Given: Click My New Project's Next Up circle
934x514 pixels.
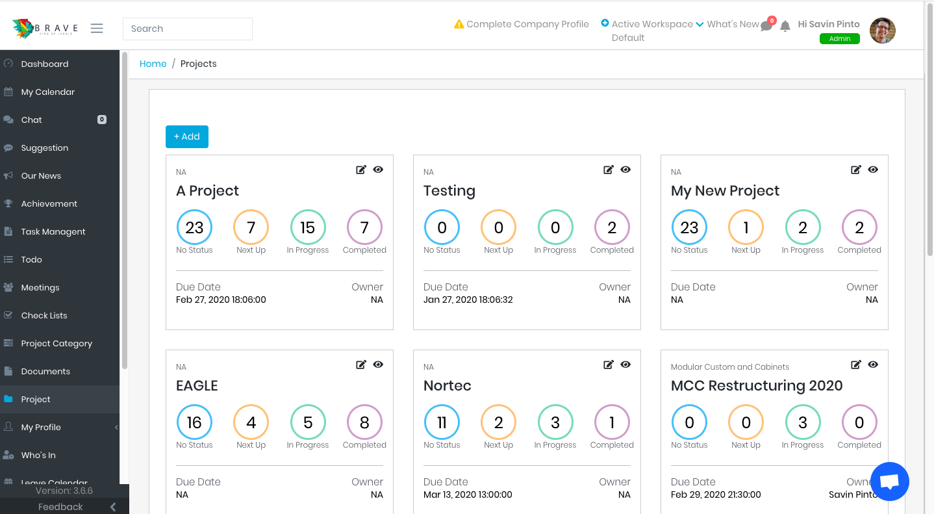Looking at the screenshot, I should point(746,227).
